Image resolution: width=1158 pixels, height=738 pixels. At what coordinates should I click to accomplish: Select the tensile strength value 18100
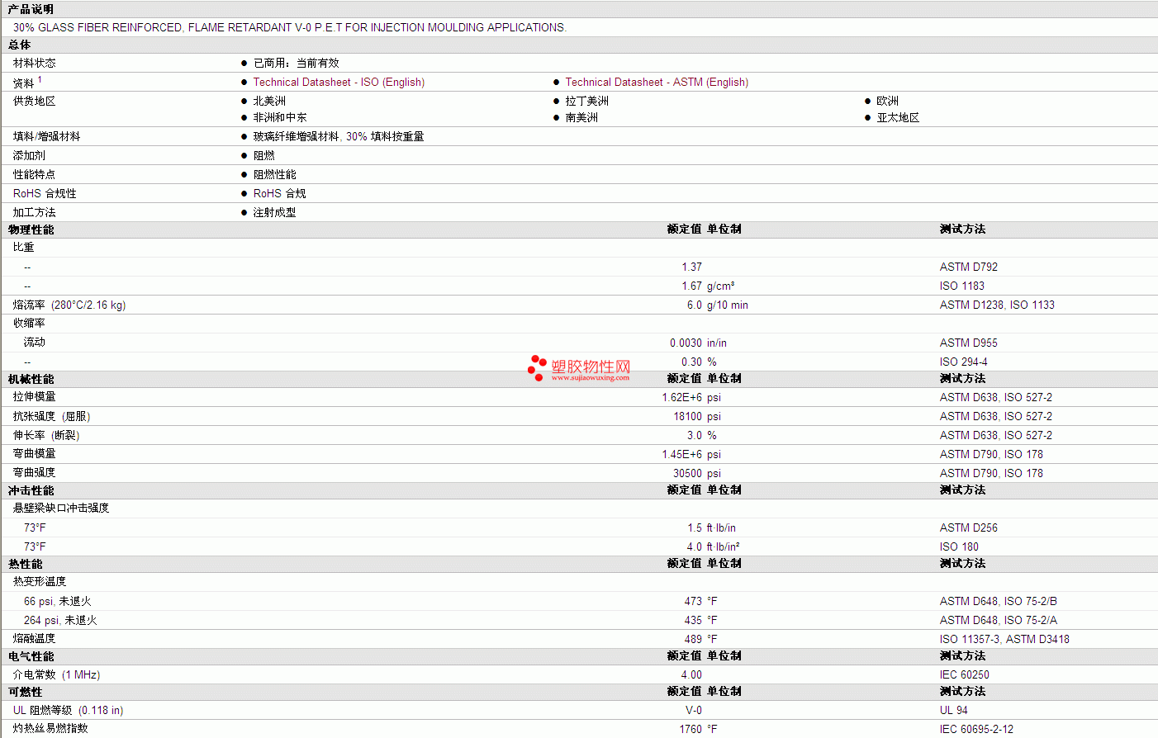[688, 416]
